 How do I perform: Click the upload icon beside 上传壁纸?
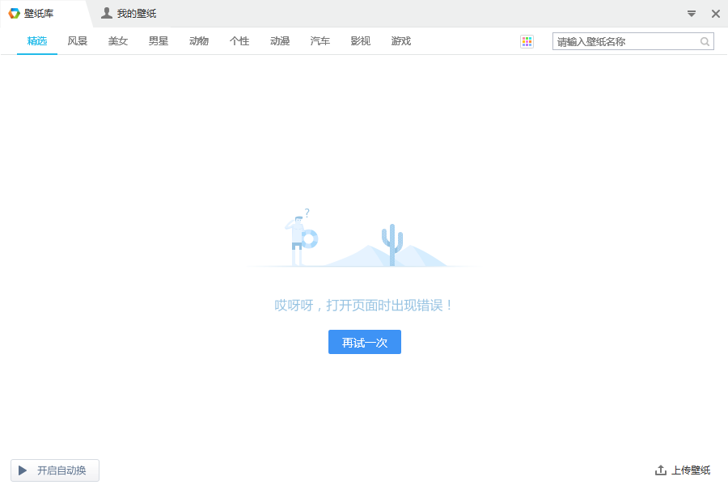(x=660, y=470)
